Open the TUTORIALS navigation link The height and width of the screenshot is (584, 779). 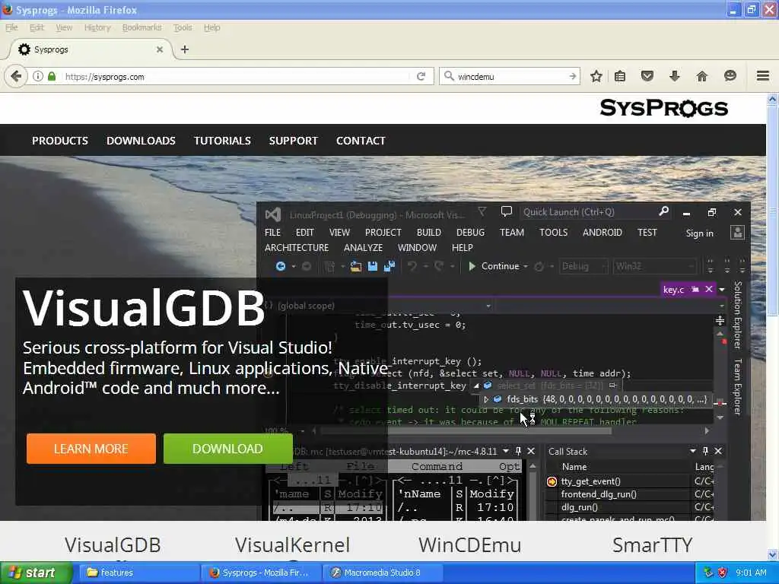coord(223,141)
